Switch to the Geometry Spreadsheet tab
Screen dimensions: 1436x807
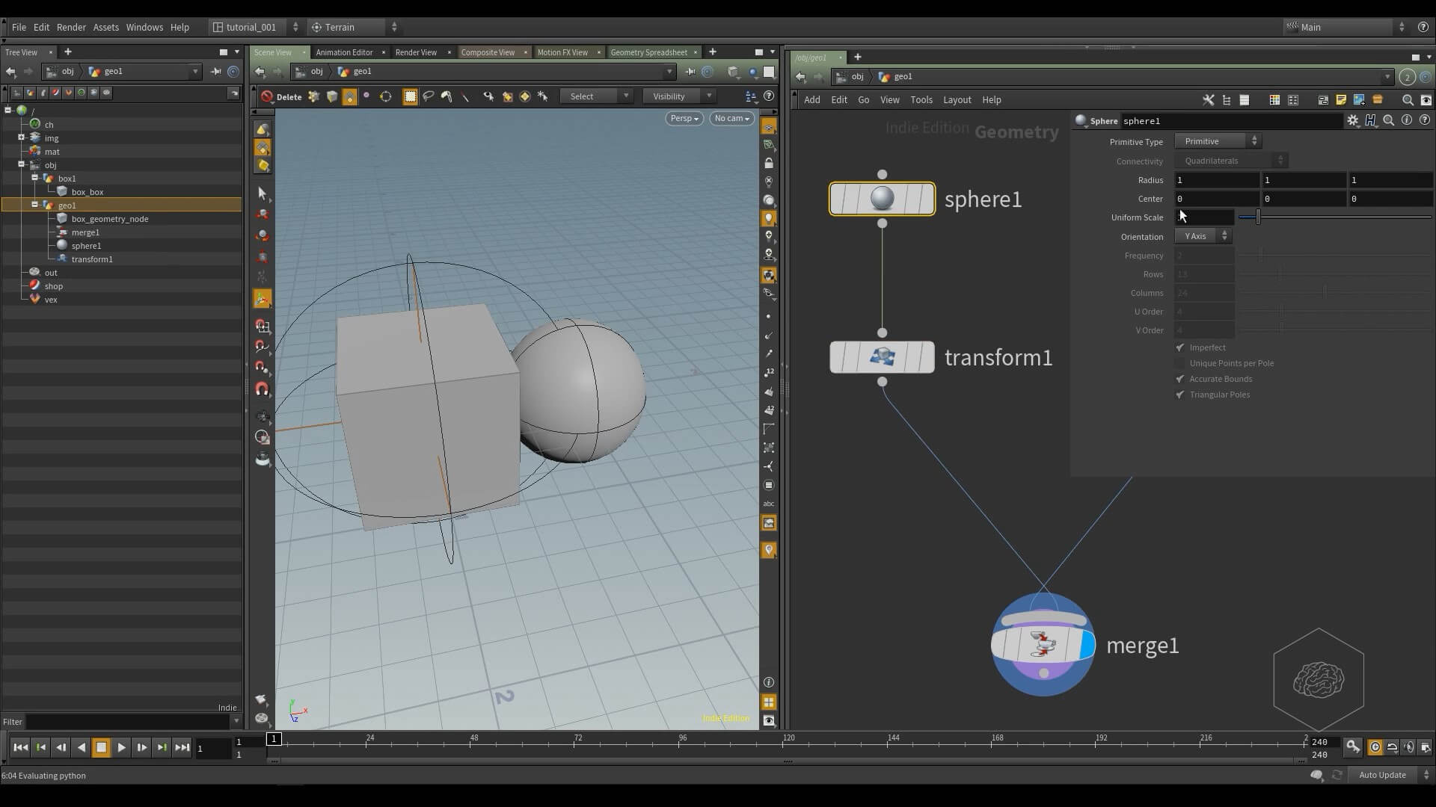(x=648, y=52)
